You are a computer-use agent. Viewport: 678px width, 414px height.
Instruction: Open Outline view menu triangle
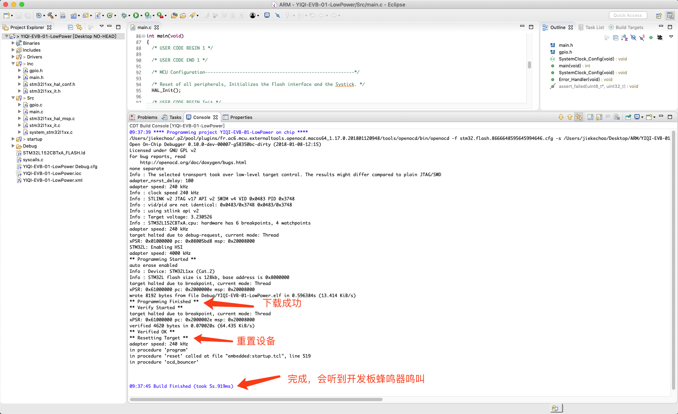671,37
